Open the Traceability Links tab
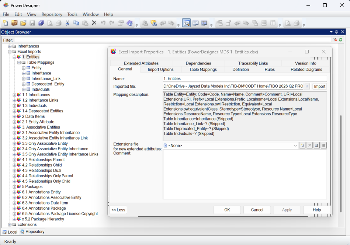The height and width of the screenshot is (245, 350). click(253, 63)
